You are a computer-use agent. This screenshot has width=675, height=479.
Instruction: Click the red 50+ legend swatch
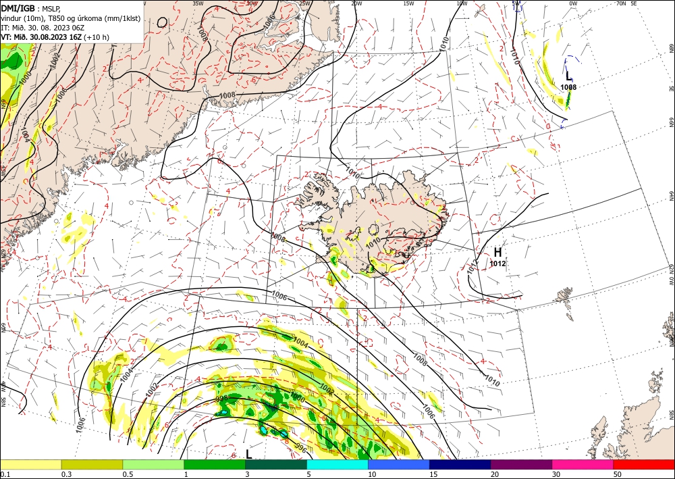[644, 464]
